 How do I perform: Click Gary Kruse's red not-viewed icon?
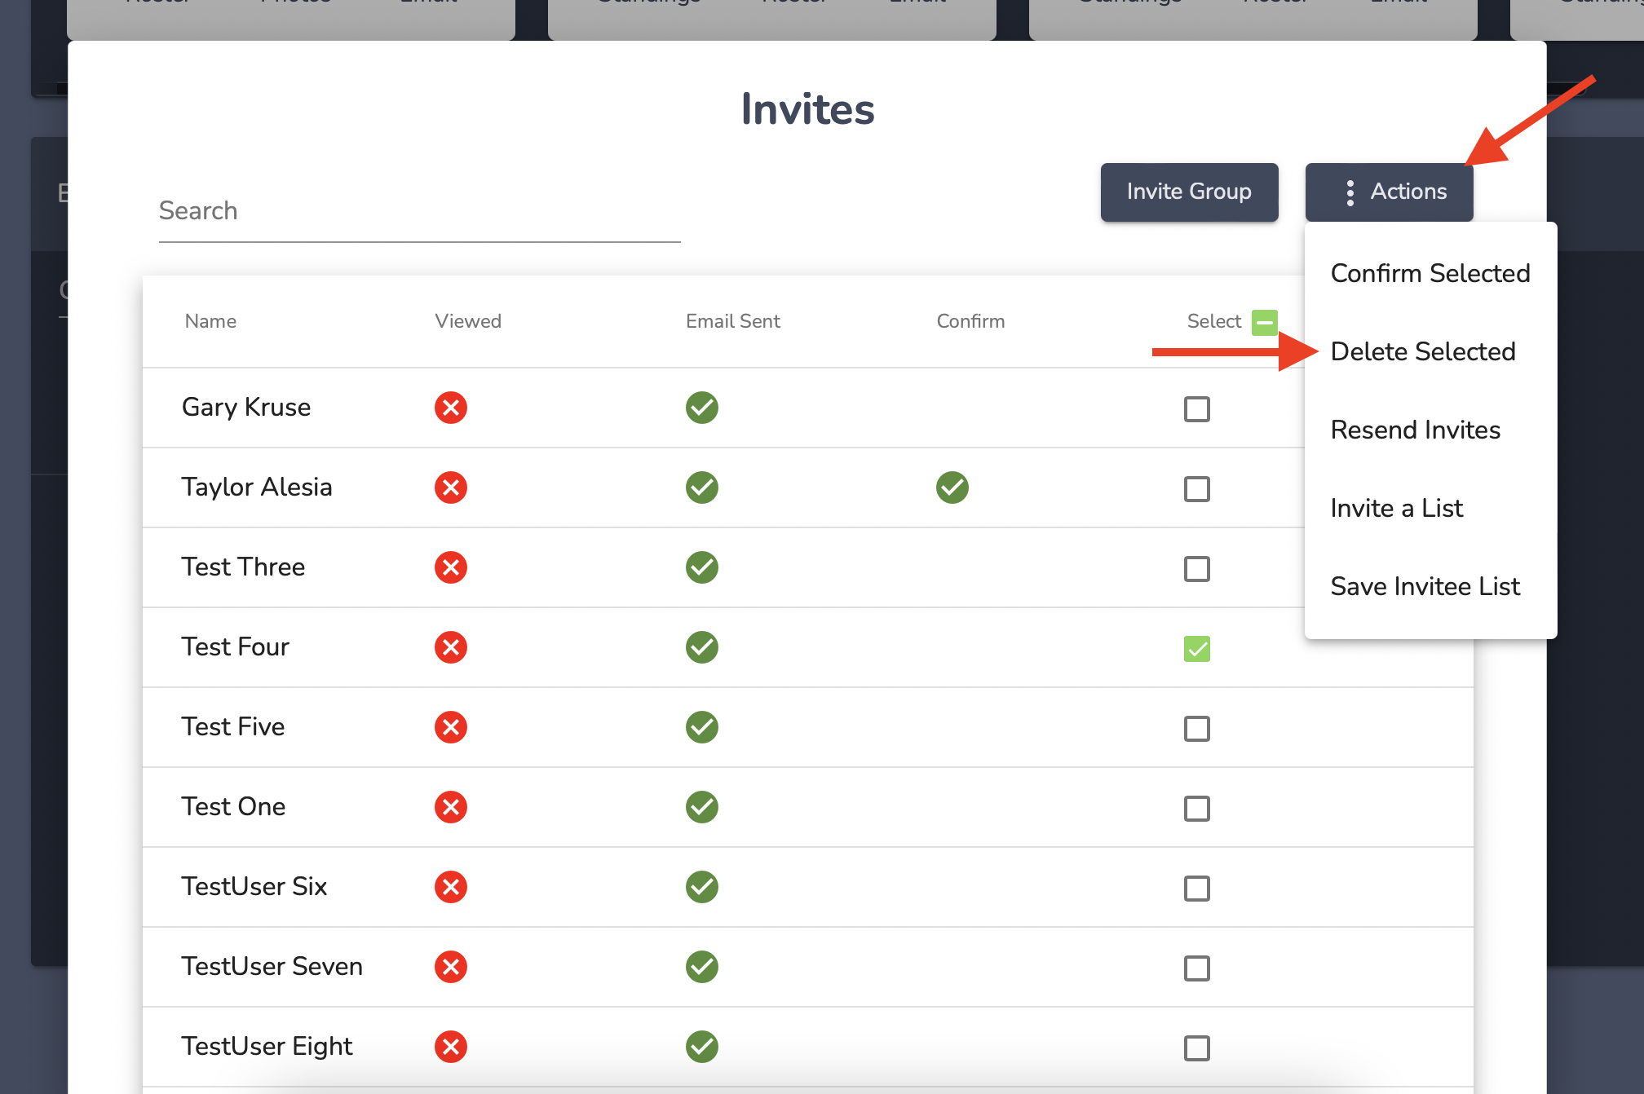(x=451, y=408)
